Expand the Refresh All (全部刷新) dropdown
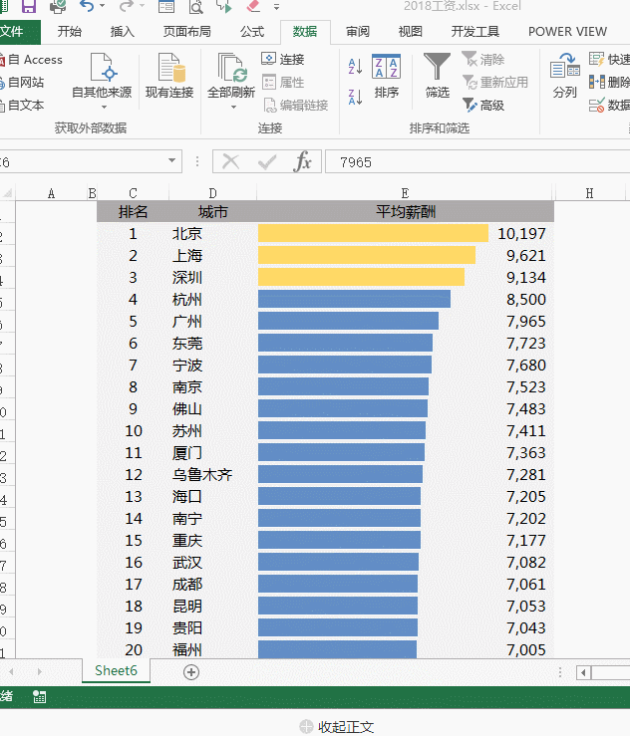Image resolution: width=630 pixels, height=736 pixels. tap(231, 106)
